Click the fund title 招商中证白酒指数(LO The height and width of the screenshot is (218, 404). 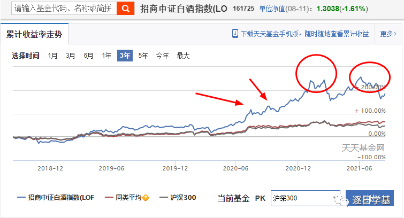(184, 9)
